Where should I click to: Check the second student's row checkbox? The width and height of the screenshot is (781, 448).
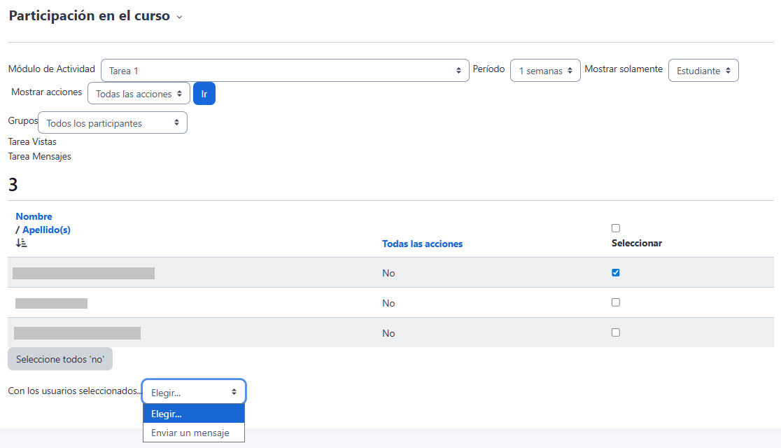tap(616, 302)
